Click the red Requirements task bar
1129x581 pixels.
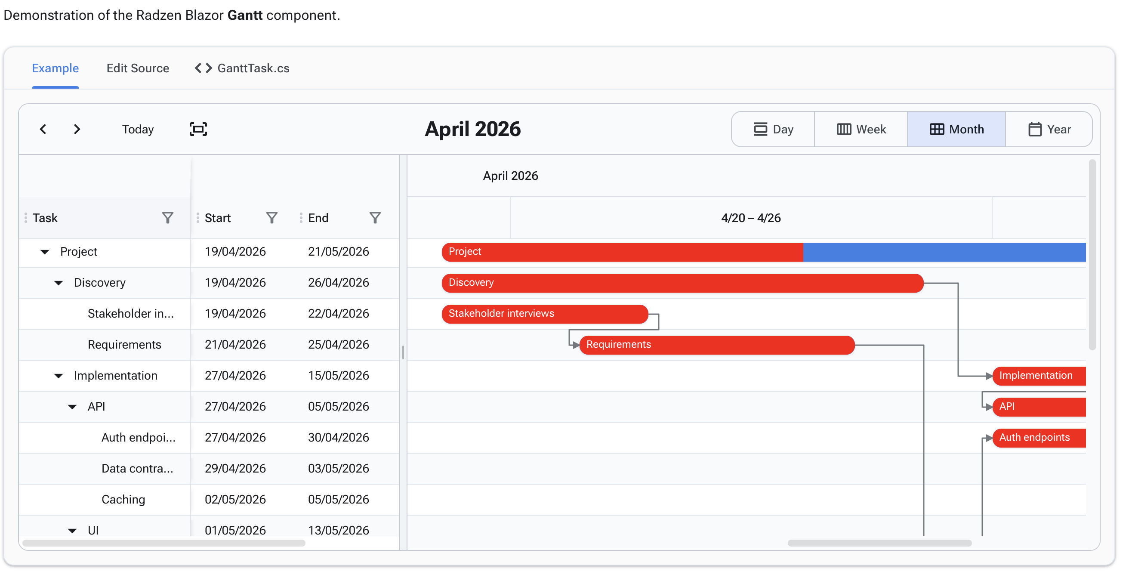tap(716, 345)
